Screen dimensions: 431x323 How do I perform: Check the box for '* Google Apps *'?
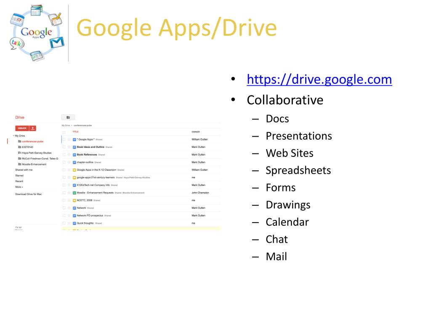click(64, 140)
